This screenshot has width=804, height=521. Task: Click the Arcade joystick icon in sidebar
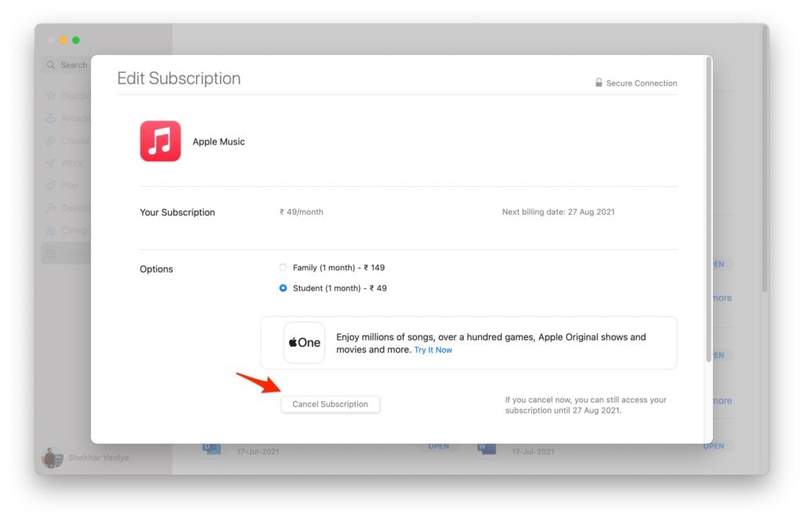[x=51, y=119]
